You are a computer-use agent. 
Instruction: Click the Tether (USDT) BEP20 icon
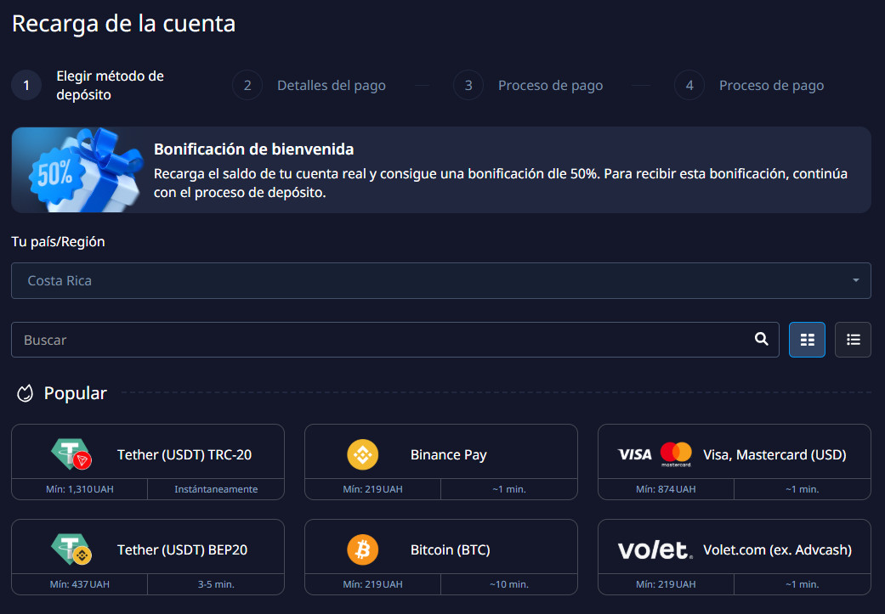71,549
